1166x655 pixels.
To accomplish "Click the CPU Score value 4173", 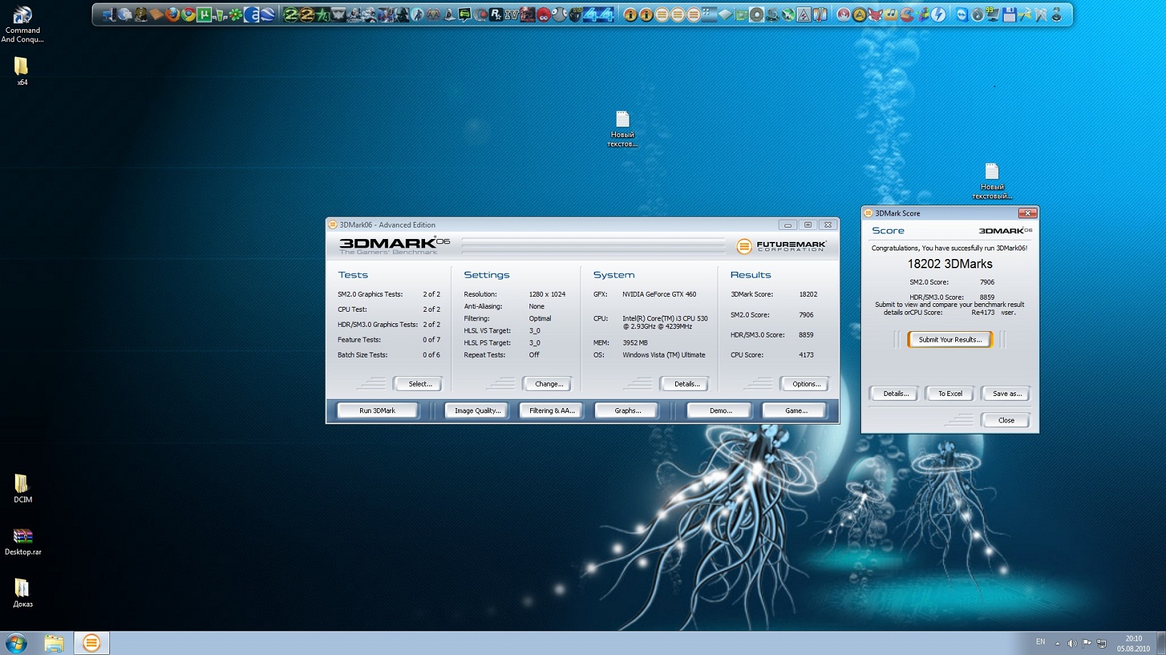I will pyautogui.click(x=806, y=355).
